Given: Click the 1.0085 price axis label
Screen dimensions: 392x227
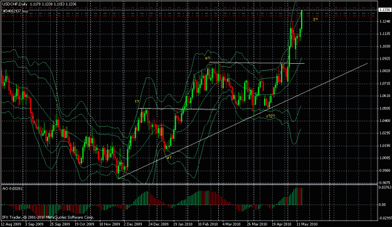Looking at the screenshot, I should [x=384, y=158].
